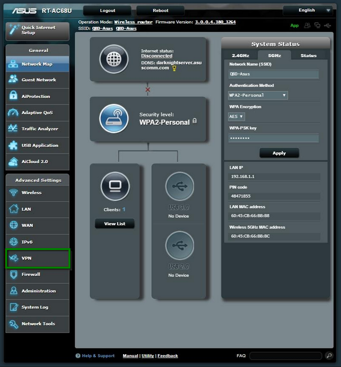The height and width of the screenshot is (367, 341).
Task: Open Guest Network in the sidebar
Action: coord(38,80)
